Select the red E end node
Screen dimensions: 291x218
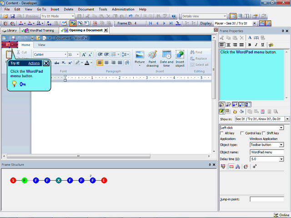coord(104,180)
